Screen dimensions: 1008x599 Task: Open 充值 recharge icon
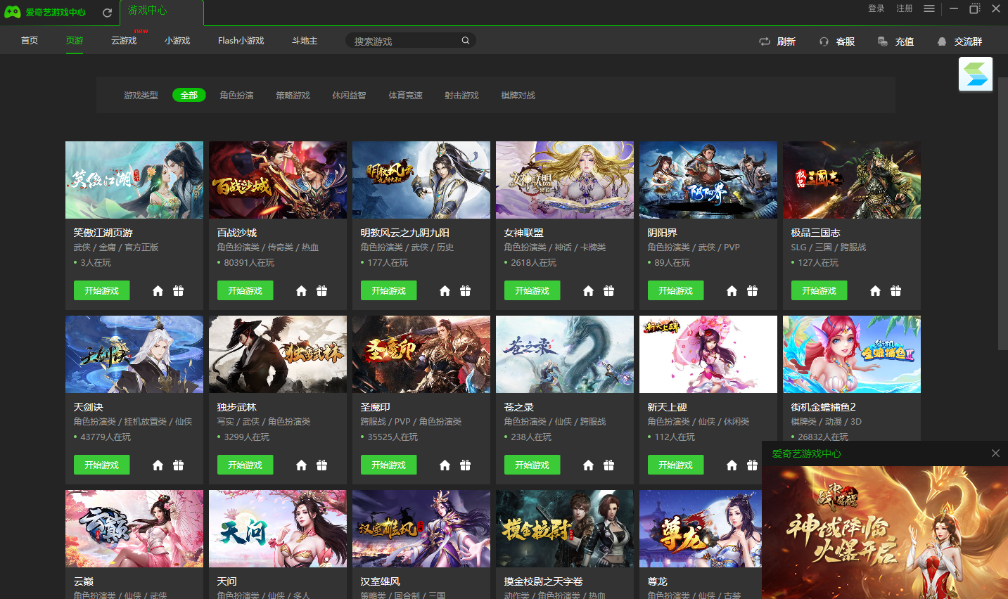tap(883, 41)
